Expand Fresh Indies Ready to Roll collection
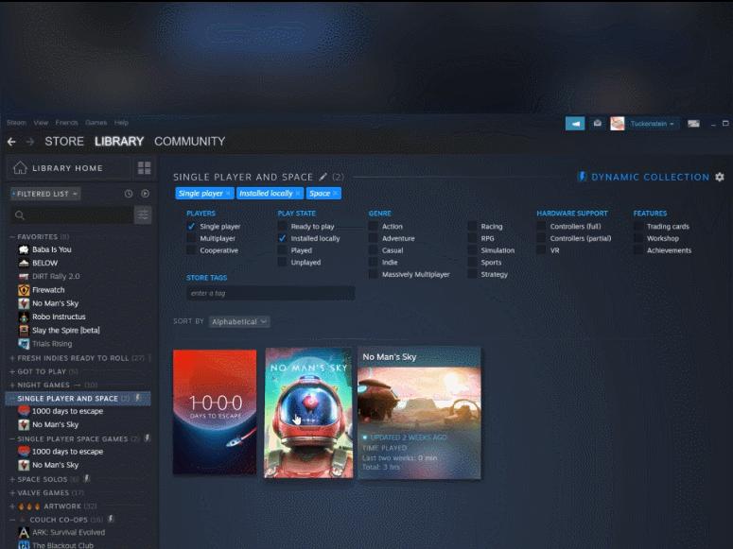733x549 pixels. (71, 358)
